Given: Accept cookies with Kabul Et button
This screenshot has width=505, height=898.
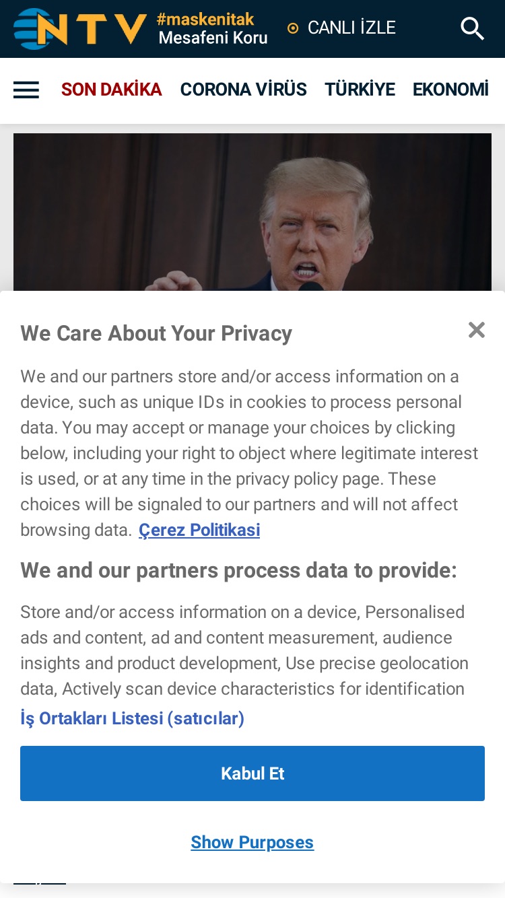Looking at the screenshot, I should click(x=252, y=773).
